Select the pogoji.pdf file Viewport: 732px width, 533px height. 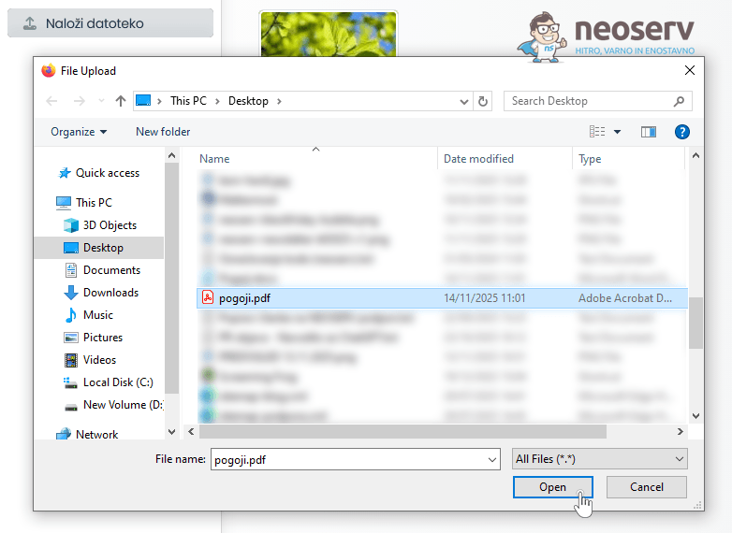tap(244, 298)
